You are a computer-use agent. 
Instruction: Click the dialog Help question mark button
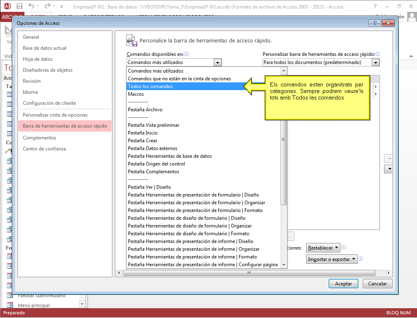(375, 23)
